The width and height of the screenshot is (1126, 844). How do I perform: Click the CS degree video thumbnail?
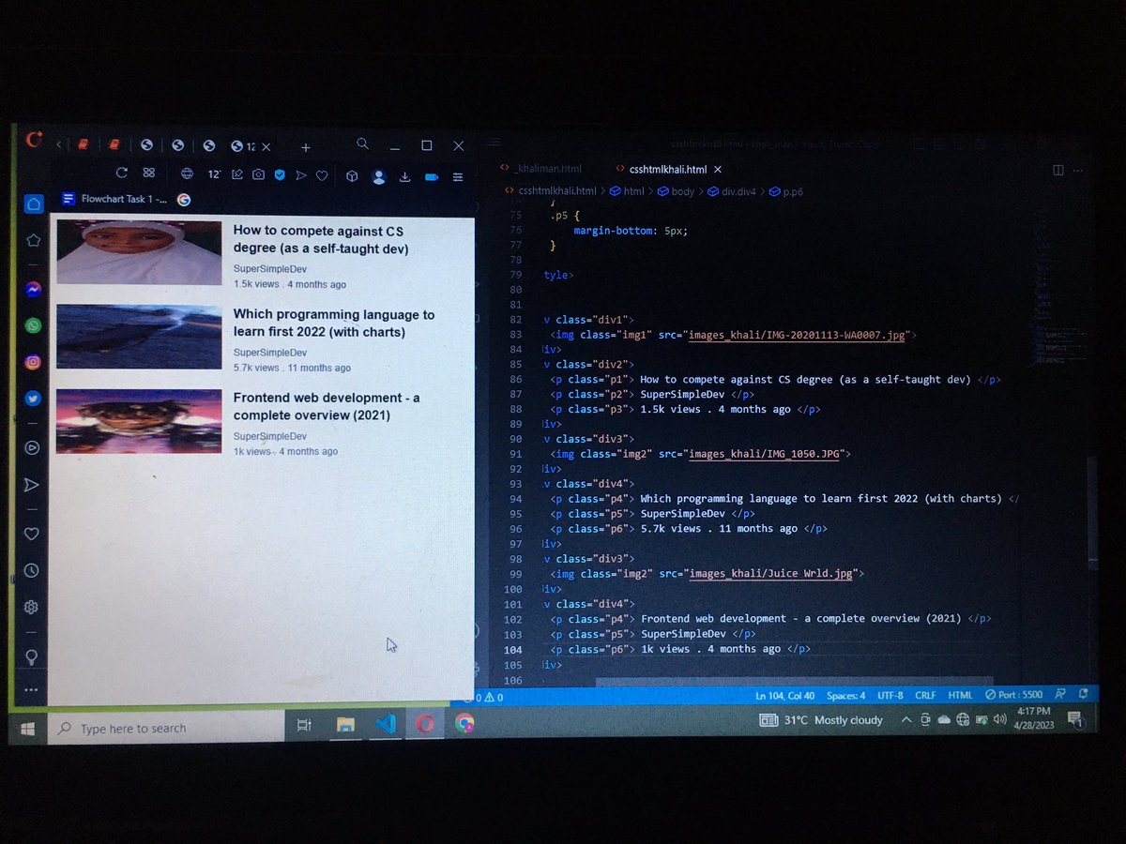139,252
